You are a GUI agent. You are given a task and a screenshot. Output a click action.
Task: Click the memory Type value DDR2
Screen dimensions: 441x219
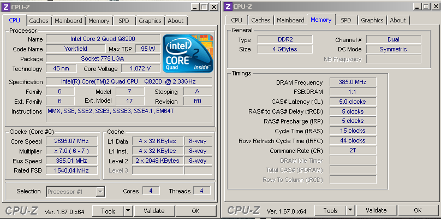click(285, 39)
